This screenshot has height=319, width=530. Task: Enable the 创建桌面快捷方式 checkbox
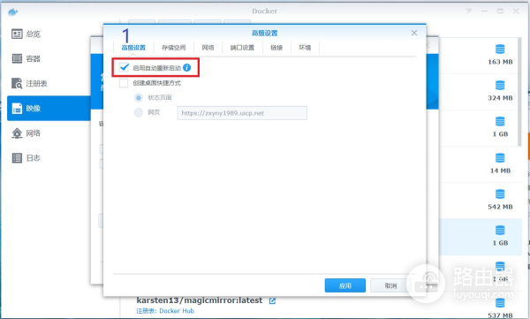click(x=124, y=83)
